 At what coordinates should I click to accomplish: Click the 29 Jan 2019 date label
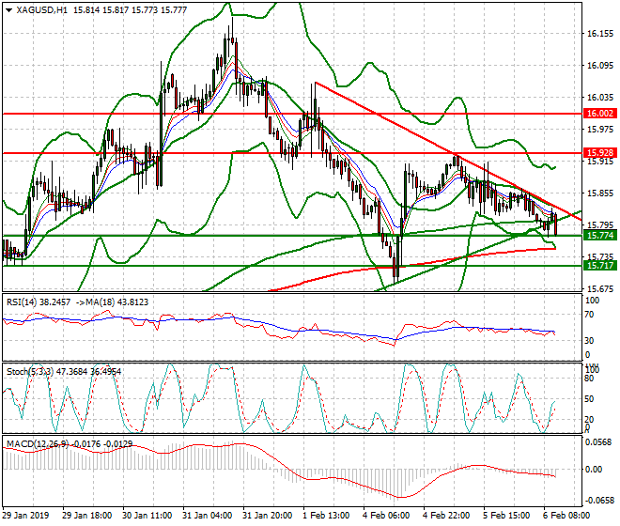coord(25,516)
